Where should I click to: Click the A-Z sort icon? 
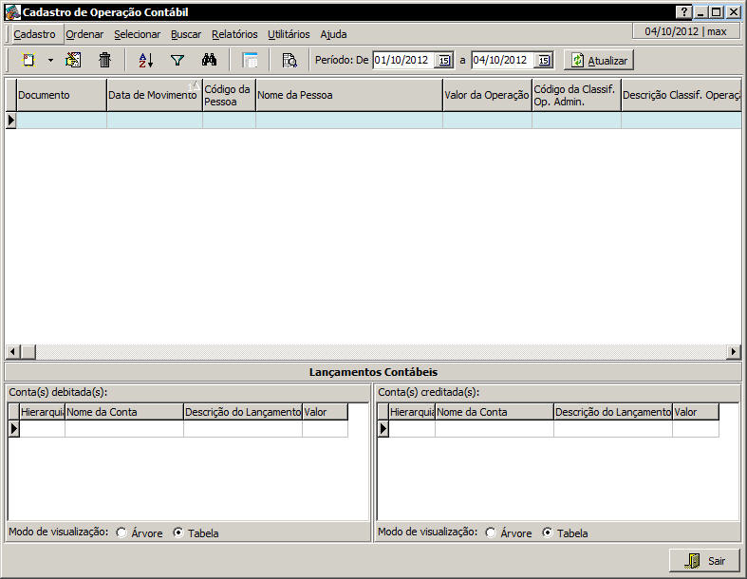click(145, 60)
